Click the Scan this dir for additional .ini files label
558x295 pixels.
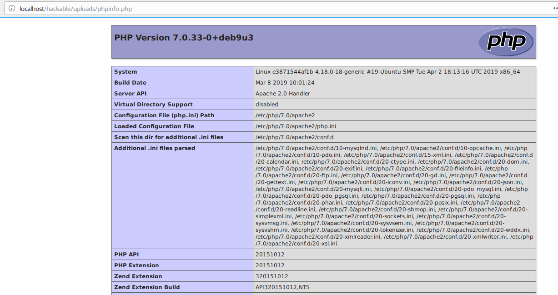pyautogui.click(x=169, y=137)
